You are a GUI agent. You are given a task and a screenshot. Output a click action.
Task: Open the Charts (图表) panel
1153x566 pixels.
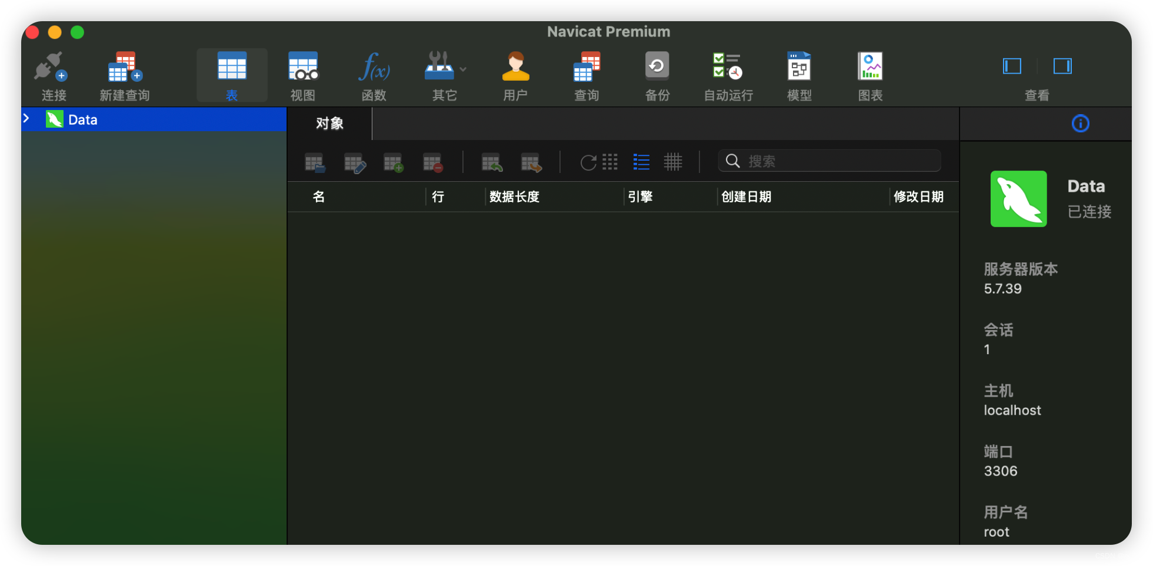click(x=870, y=74)
